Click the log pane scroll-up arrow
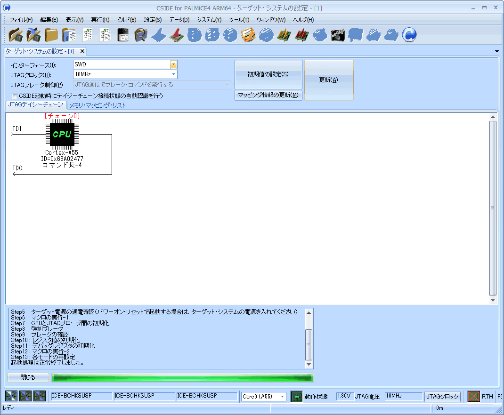This screenshot has width=504, height=415. (309, 312)
